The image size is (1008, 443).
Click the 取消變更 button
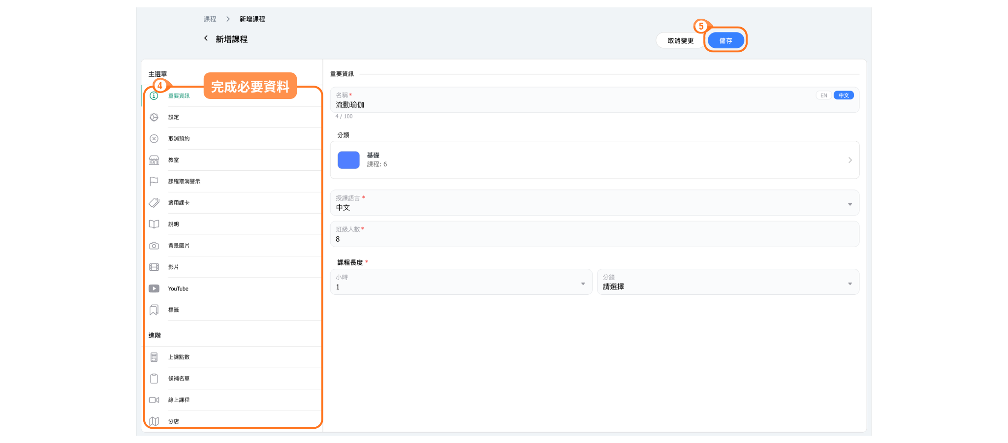pyautogui.click(x=680, y=40)
